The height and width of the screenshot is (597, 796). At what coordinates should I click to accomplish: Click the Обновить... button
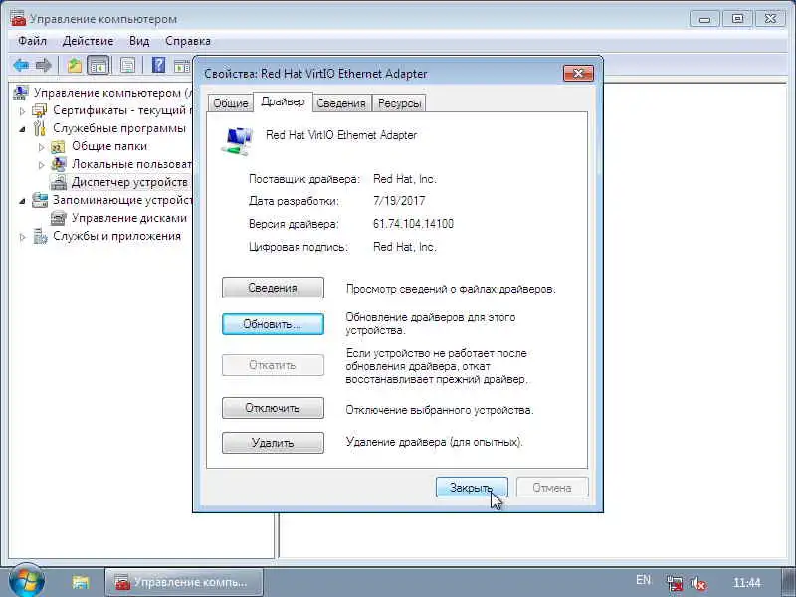coord(273,324)
